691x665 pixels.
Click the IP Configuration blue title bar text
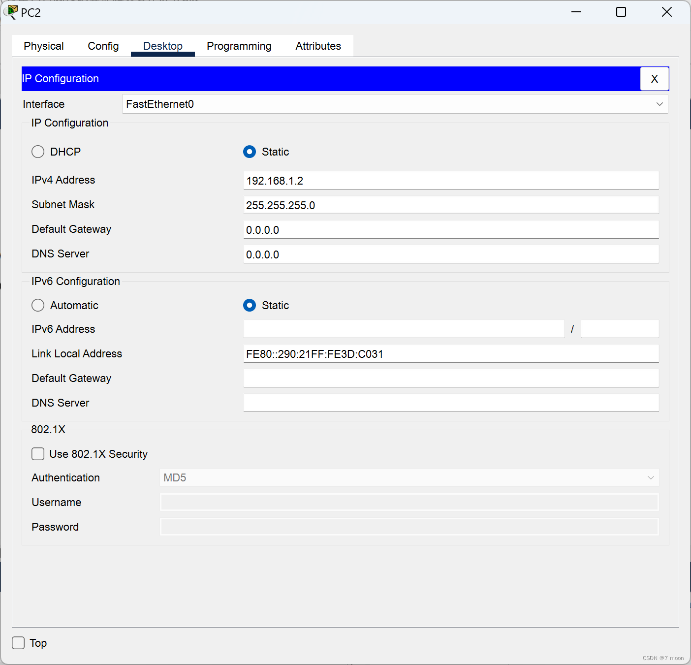point(61,79)
